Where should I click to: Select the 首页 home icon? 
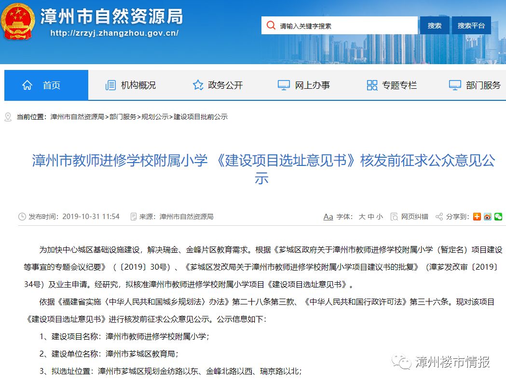(x=27, y=85)
